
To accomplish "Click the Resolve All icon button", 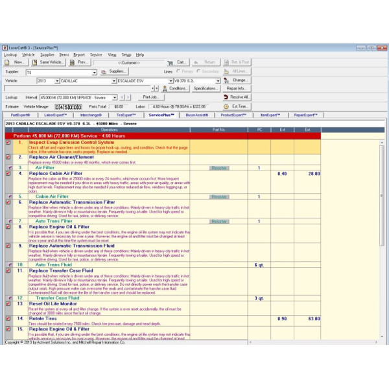I will [226, 97].
